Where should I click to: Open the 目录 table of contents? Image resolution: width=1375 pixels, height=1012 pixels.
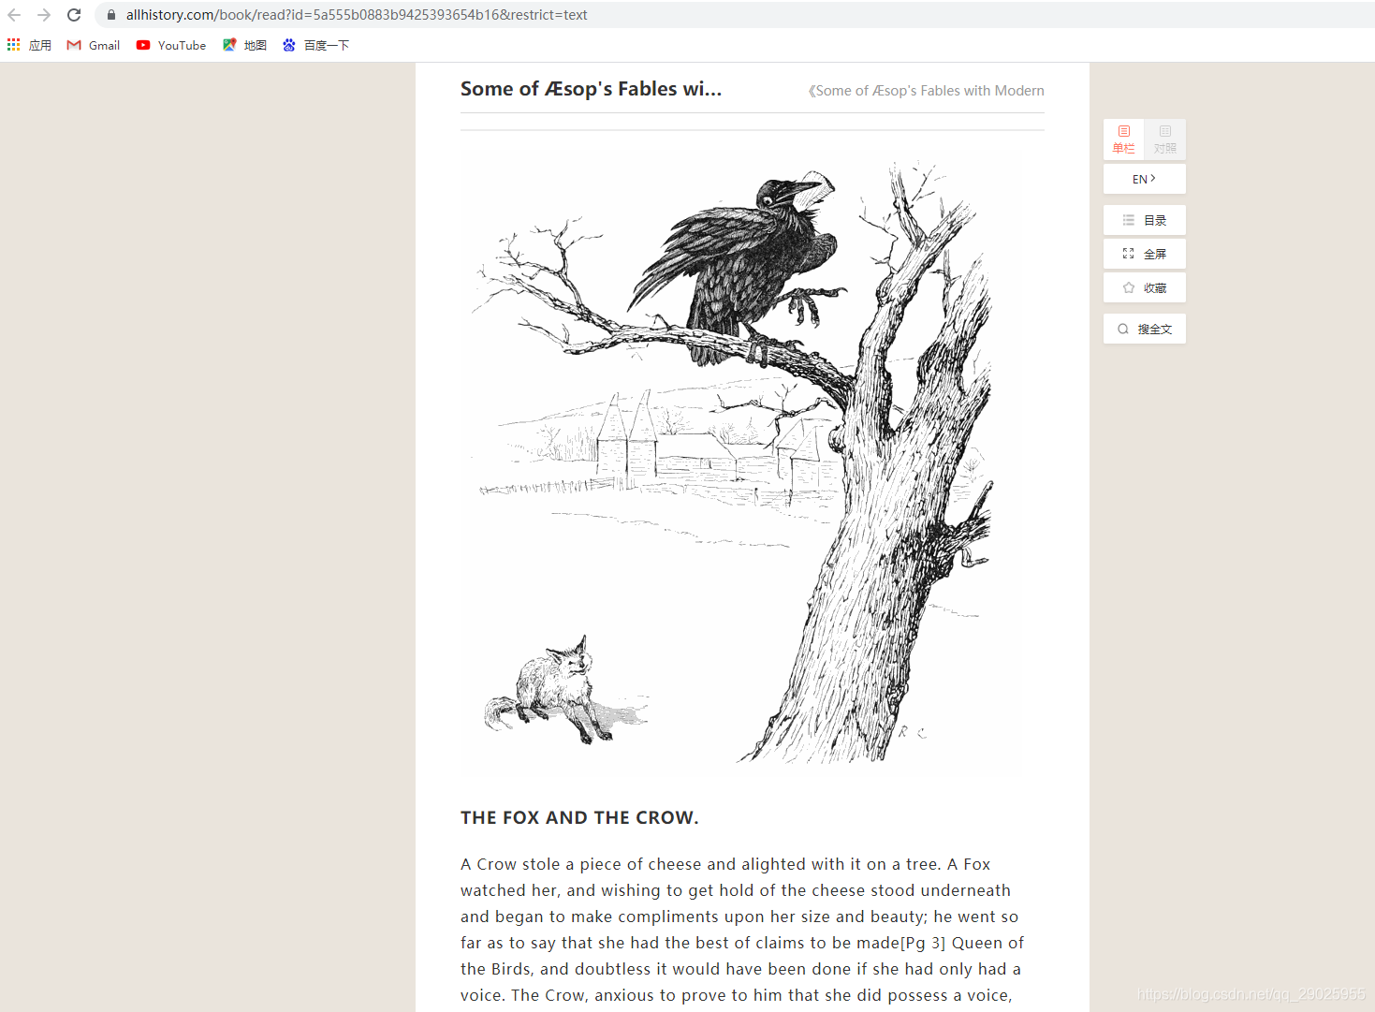(x=1145, y=220)
